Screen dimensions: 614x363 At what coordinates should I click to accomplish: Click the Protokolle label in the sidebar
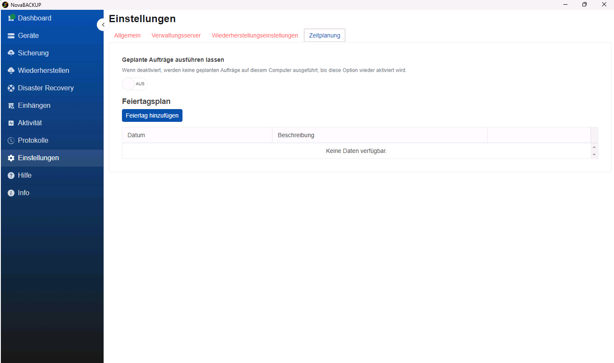tap(33, 140)
